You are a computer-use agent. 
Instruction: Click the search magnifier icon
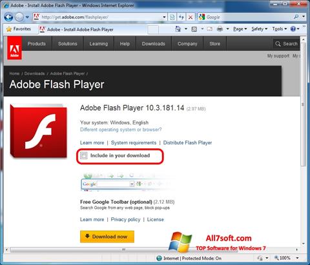pyautogui.click(x=296, y=17)
